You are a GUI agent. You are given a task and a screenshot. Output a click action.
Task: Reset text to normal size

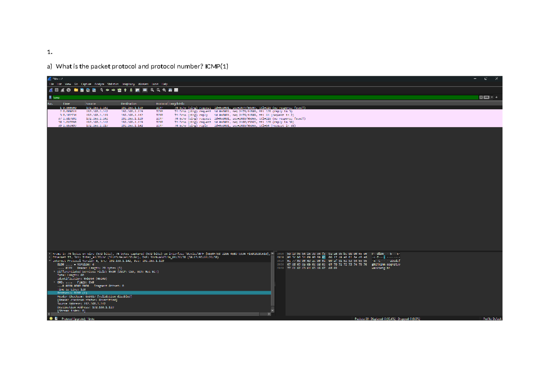[164, 90]
